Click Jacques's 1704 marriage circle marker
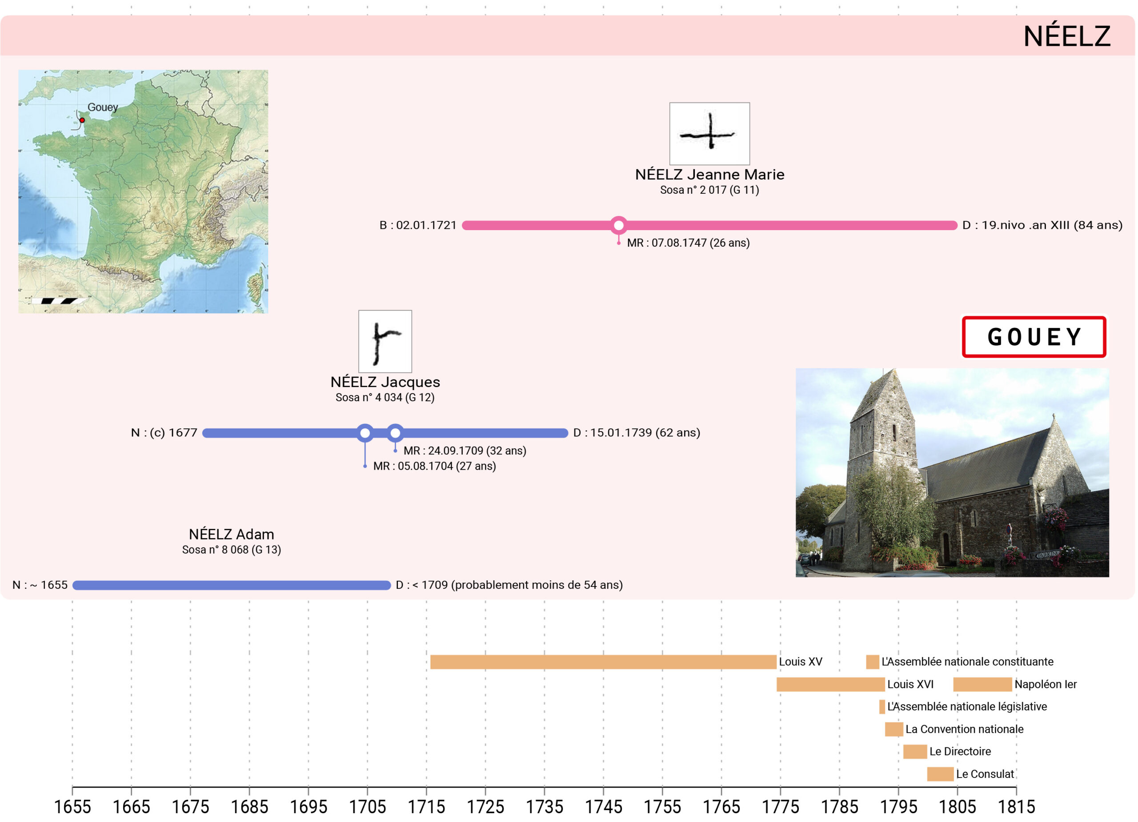 pos(365,433)
